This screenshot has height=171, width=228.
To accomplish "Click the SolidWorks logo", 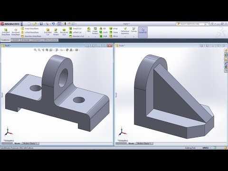I will click(10, 24).
